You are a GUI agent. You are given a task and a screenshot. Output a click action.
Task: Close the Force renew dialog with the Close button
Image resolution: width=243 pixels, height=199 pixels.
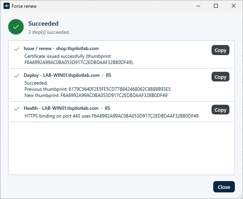224,187
